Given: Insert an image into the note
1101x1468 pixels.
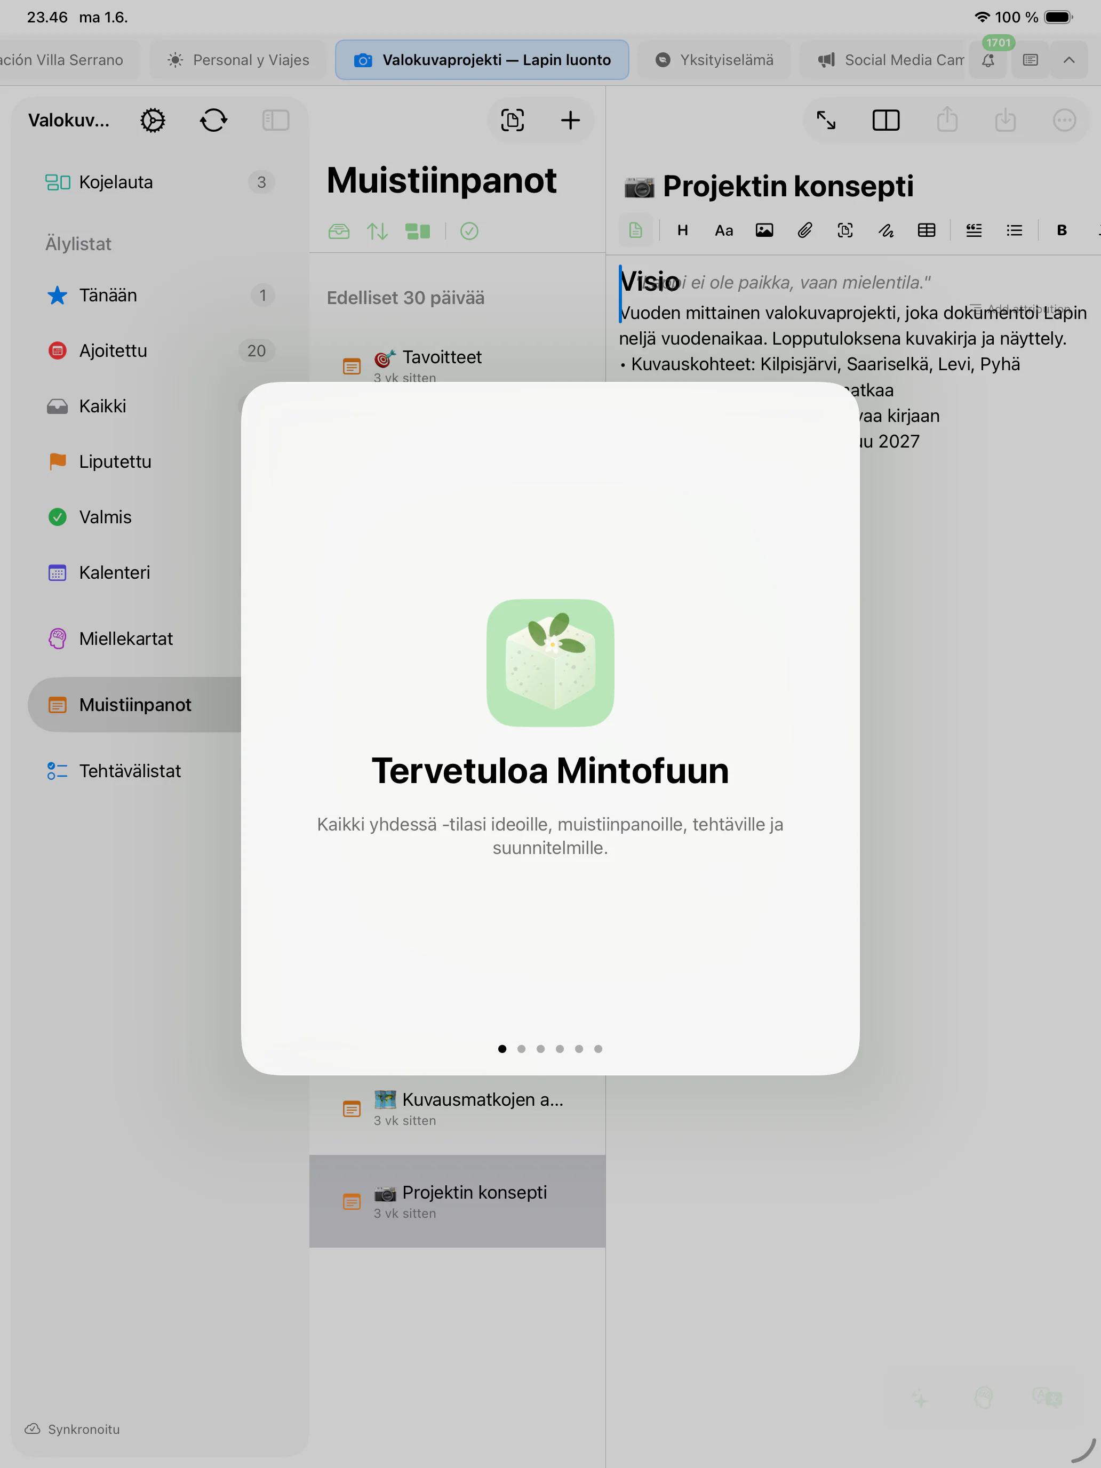Looking at the screenshot, I should click(764, 230).
